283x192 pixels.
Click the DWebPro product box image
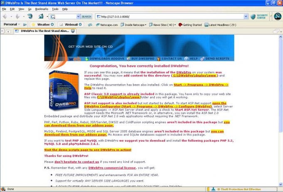[x=64, y=90]
